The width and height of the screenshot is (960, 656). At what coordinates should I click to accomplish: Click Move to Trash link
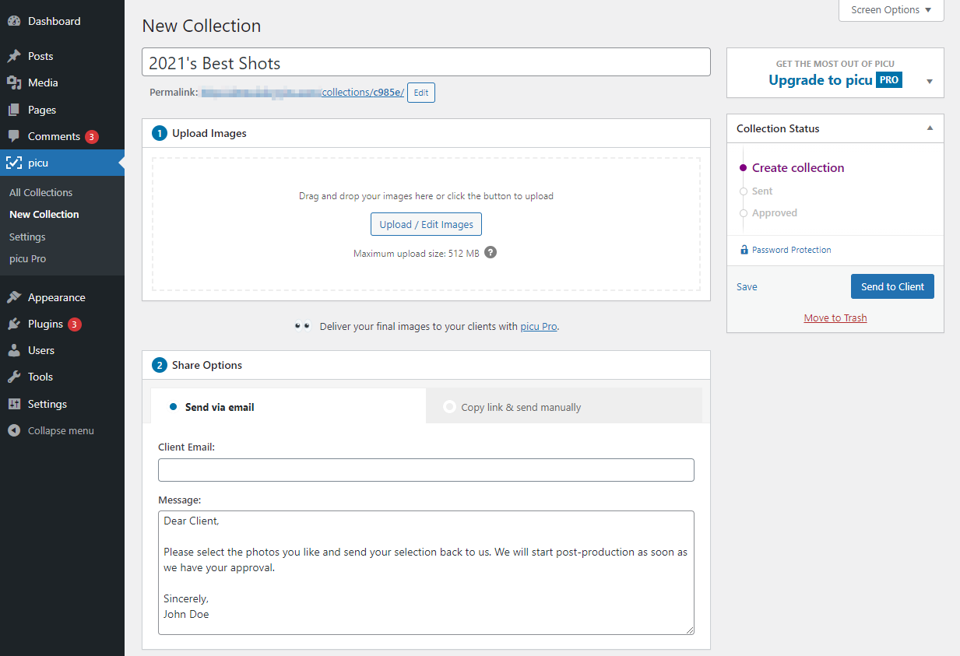pos(835,317)
